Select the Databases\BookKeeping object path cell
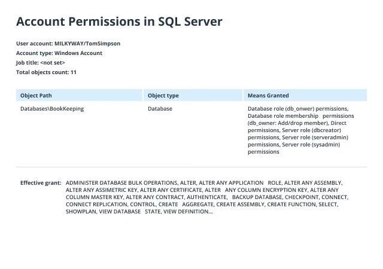383x269 pixels. (x=52, y=109)
